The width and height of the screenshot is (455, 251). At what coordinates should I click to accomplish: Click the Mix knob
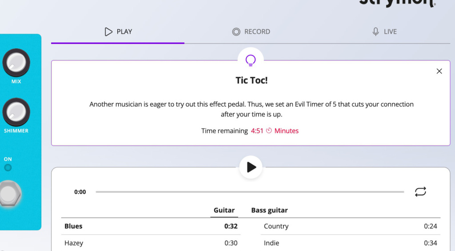(16, 62)
